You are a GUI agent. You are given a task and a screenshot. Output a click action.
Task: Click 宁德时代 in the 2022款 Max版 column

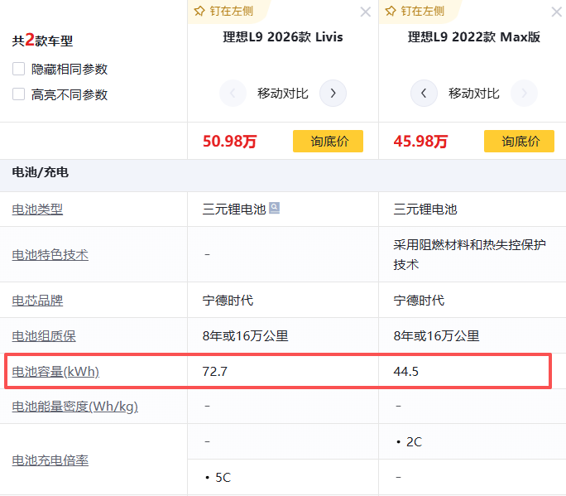[x=419, y=301]
